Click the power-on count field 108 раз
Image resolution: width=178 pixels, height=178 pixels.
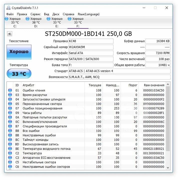pyautogui.click(x=158, y=59)
